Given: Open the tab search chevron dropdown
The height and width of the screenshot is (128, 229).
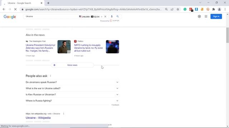Looking at the screenshot, I should [x=200, y=2].
